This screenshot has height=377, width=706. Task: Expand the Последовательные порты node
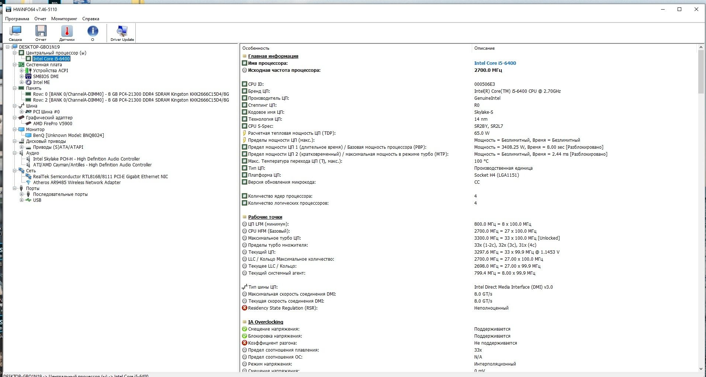point(22,194)
